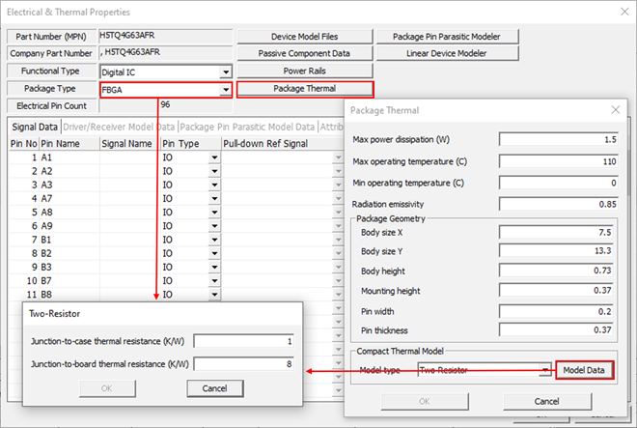Edit the Junction-to-board thermal resistance field
Screen dimensions: 637x428
click(247, 363)
